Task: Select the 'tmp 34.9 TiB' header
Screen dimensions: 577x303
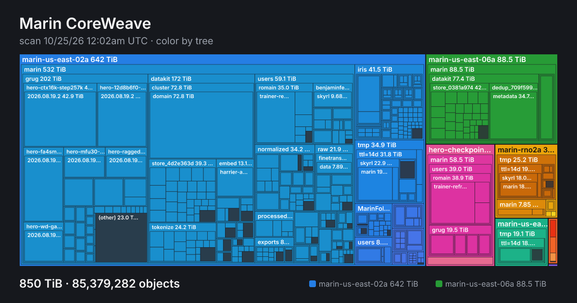Action: 389,145
